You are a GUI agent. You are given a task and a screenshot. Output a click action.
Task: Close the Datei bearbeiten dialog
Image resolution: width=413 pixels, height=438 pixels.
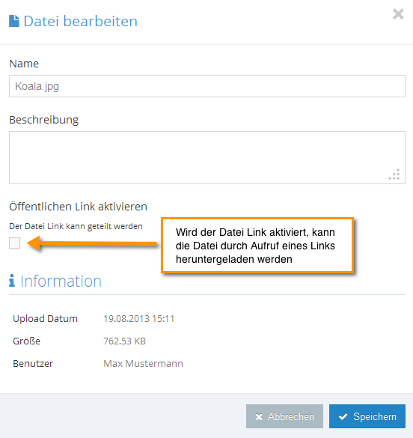click(x=398, y=14)
